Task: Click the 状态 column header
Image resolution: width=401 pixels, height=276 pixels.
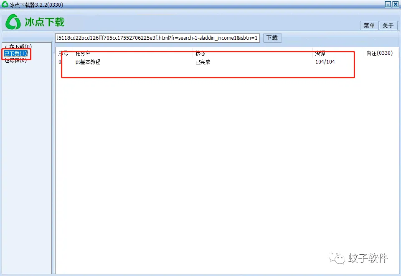Action: pos(200,53)
